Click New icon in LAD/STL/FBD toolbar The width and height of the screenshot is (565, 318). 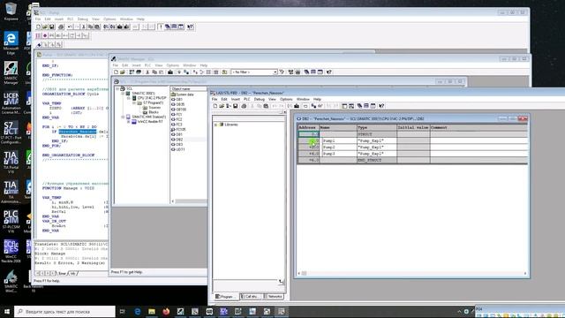pyautogui.click(x=215, y=106)
